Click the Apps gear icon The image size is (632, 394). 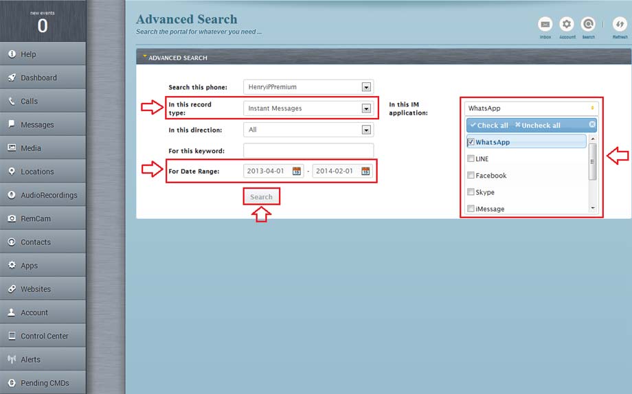coord(12,265)
